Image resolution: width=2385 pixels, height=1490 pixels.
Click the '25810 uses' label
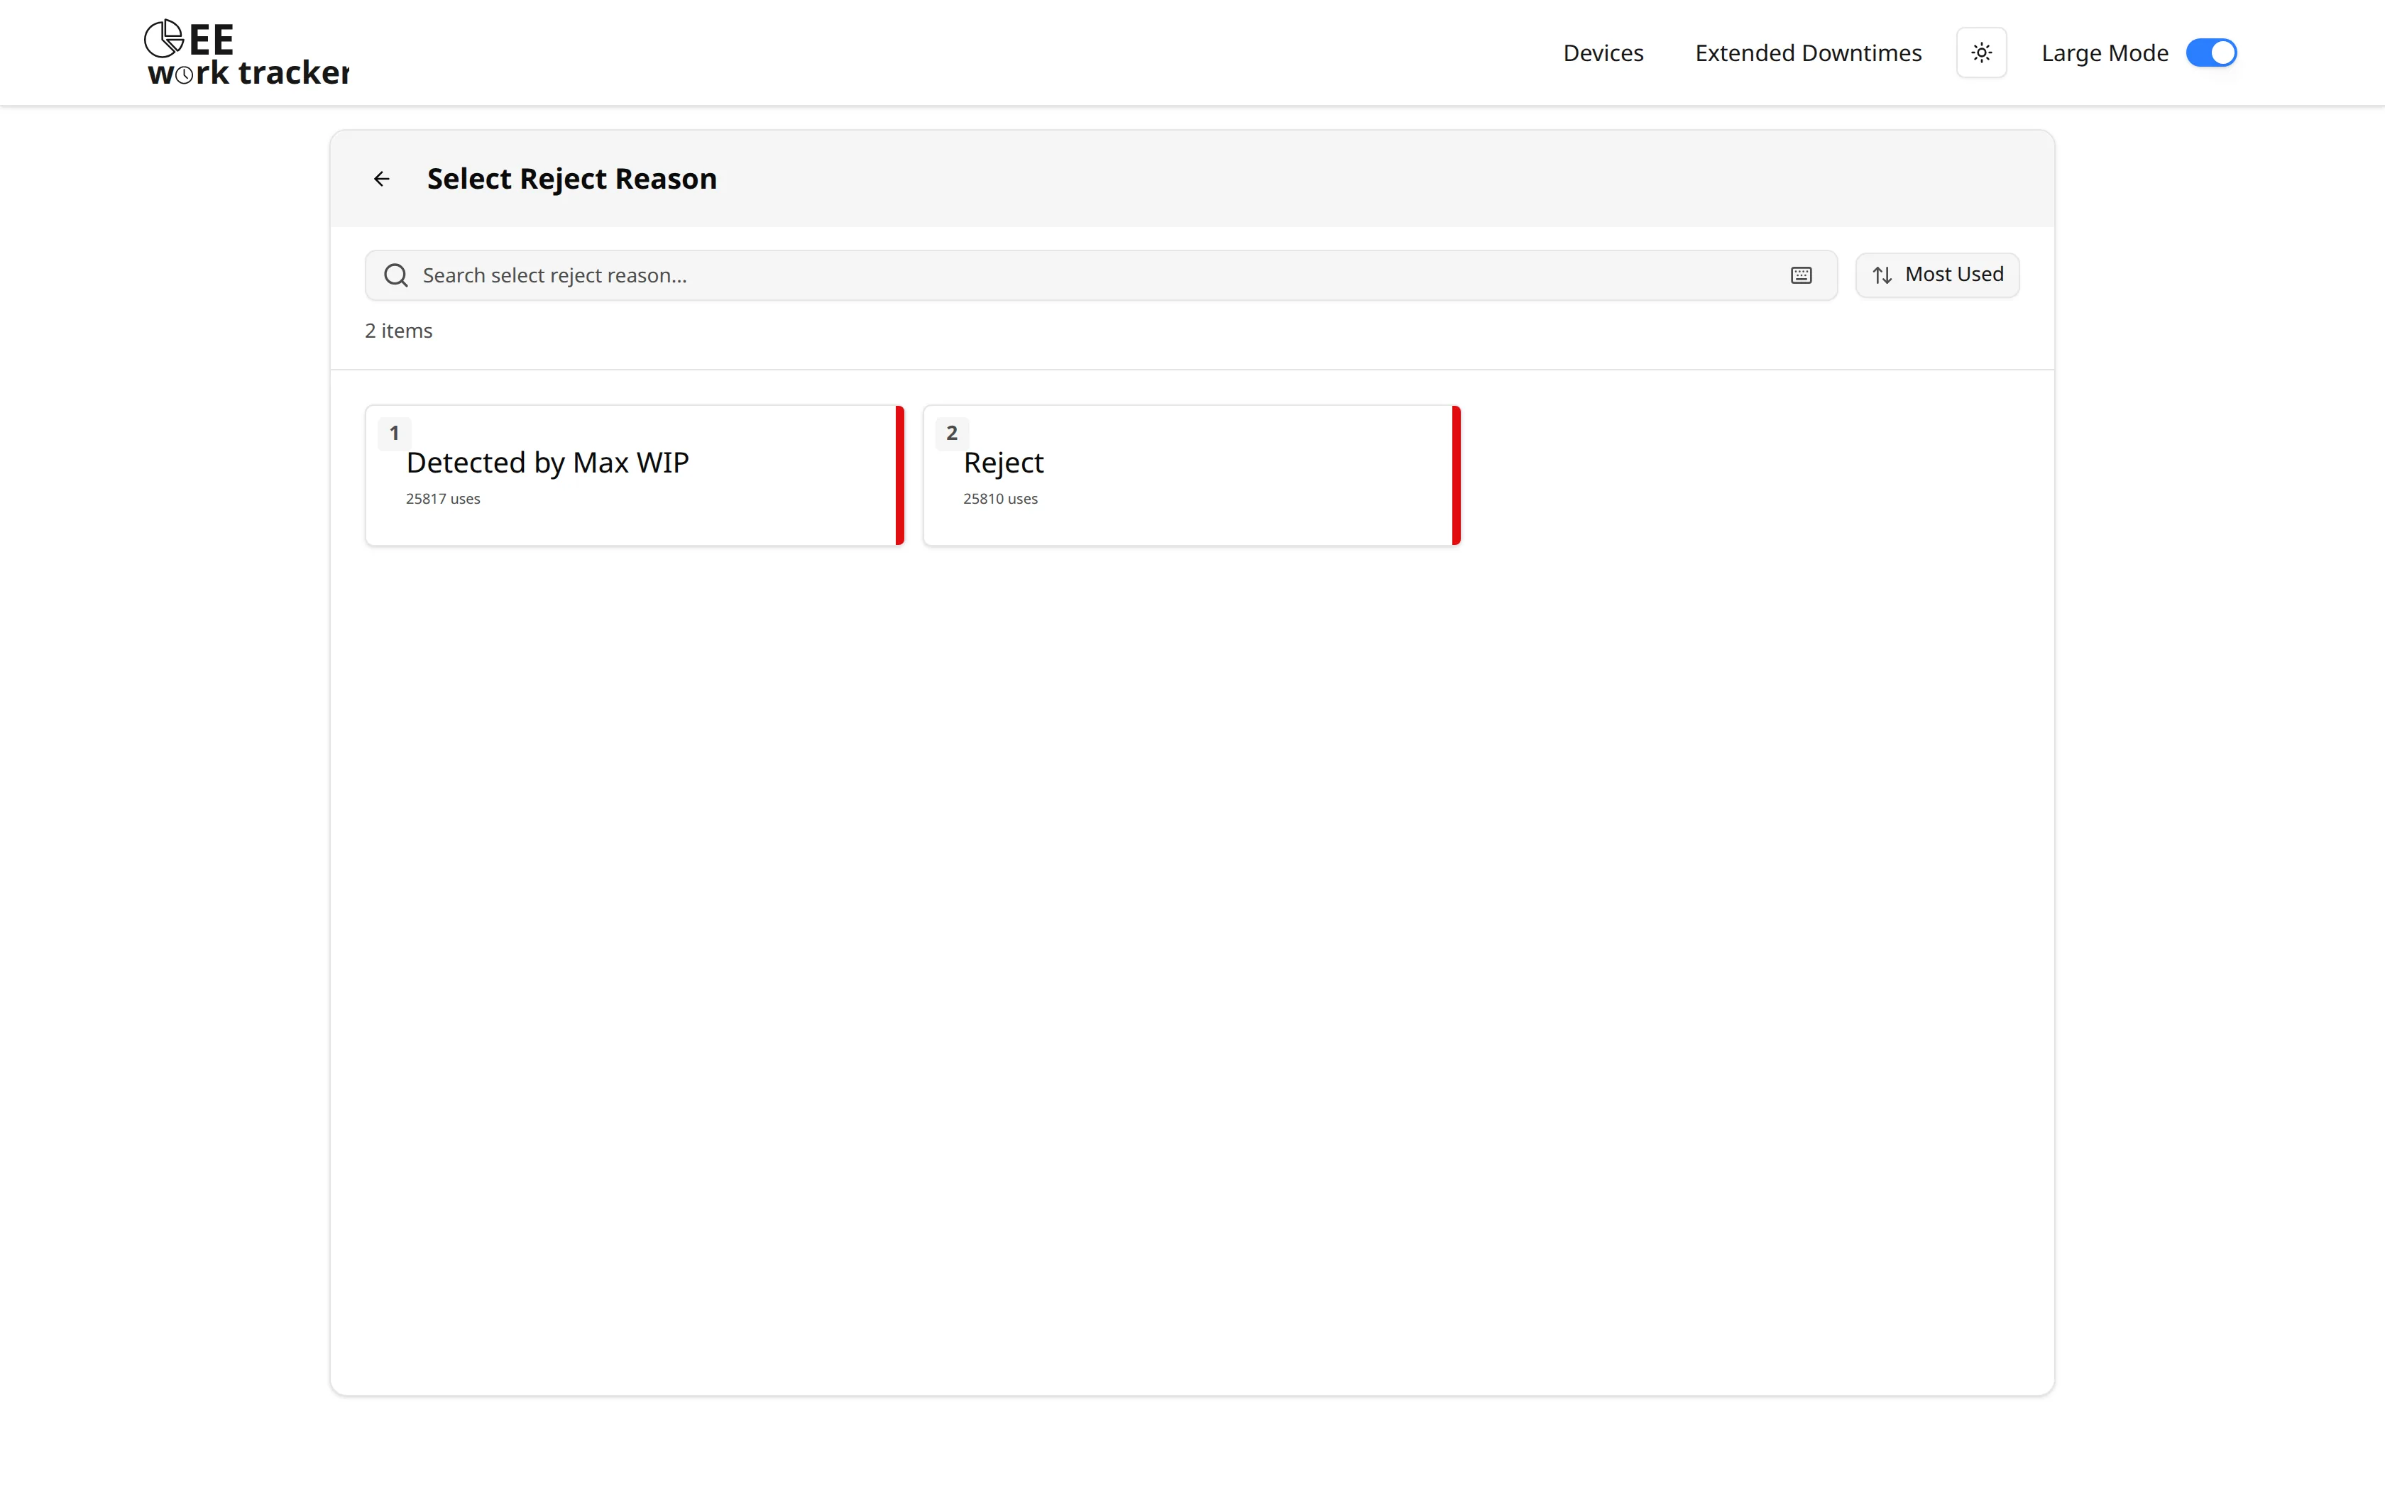[x=999, y=499]
